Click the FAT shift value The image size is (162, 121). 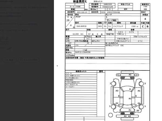(70, 43)
